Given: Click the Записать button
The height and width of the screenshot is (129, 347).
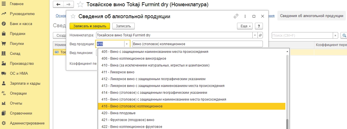Looking at the screenshot, I should click(123, 26).
